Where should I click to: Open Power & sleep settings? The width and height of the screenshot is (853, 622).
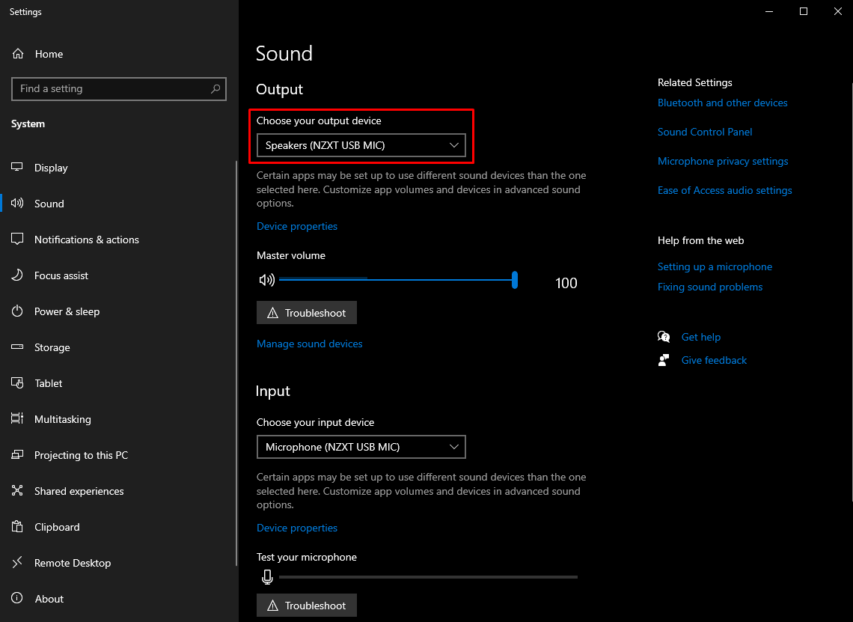pyautogui.click(x=118, y=311)
